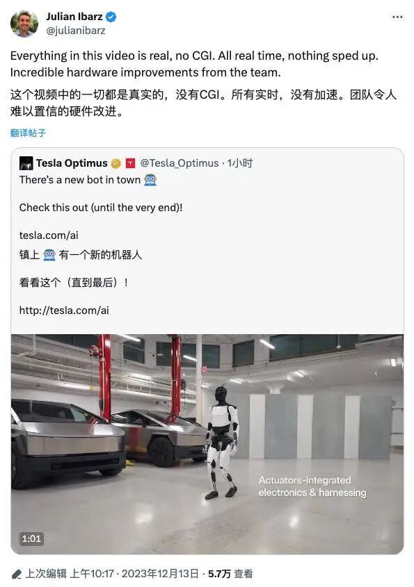Open the http://tesla.com/ai link
The height and width of the screenshot is (587, 414).
point(64,311)
